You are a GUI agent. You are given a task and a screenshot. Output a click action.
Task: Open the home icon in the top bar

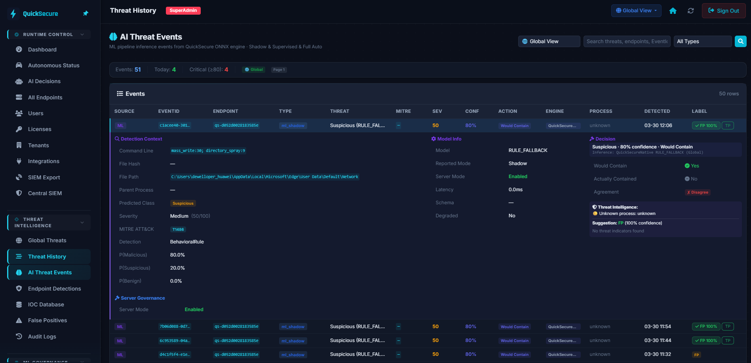click(x=673, y=11)
